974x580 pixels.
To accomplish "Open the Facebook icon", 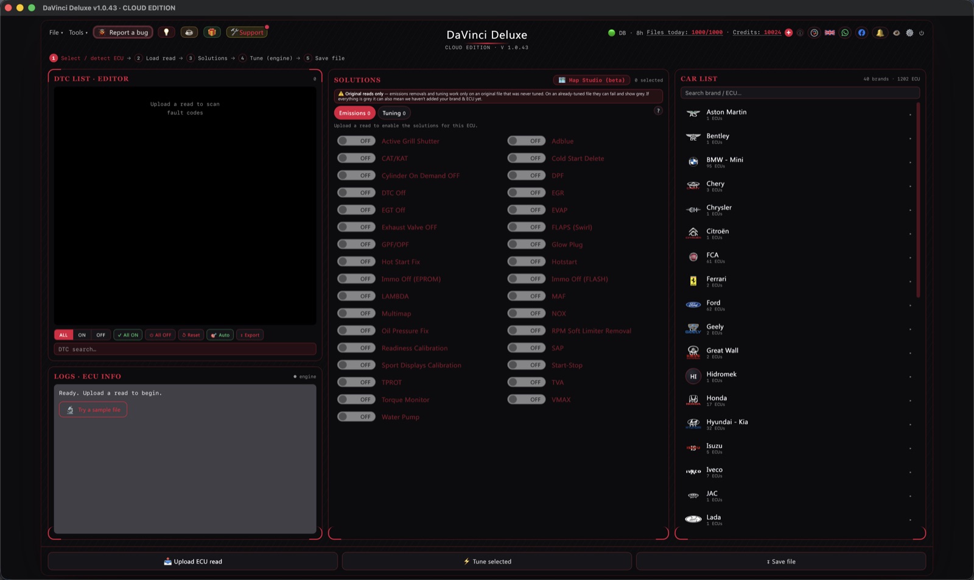I will click(861, 33).
